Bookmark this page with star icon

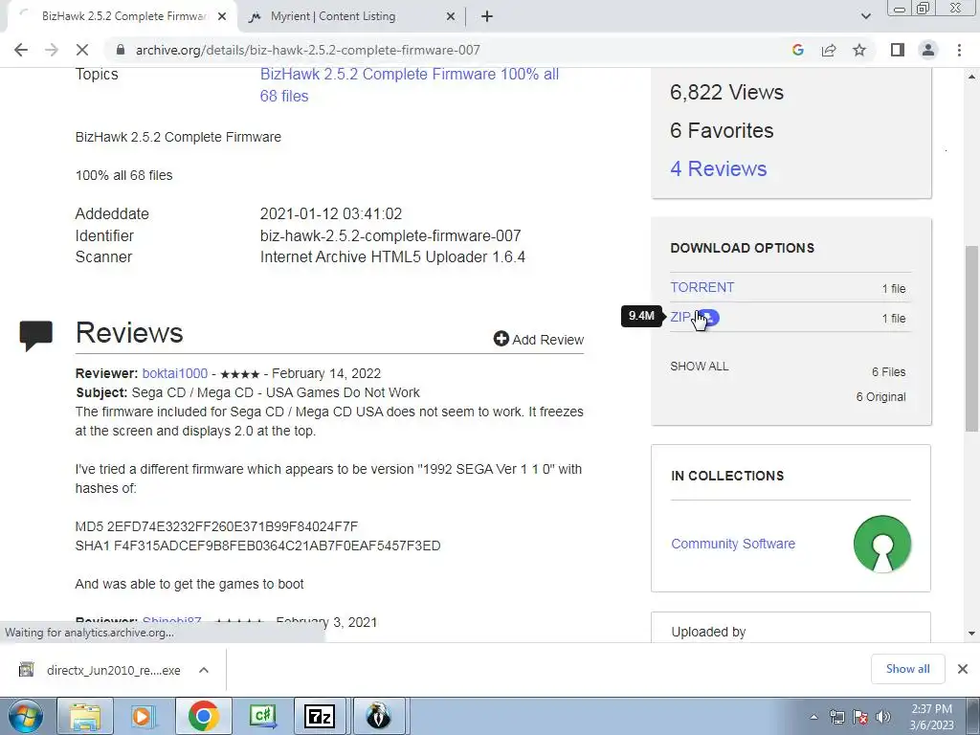(x=859, y=50)
